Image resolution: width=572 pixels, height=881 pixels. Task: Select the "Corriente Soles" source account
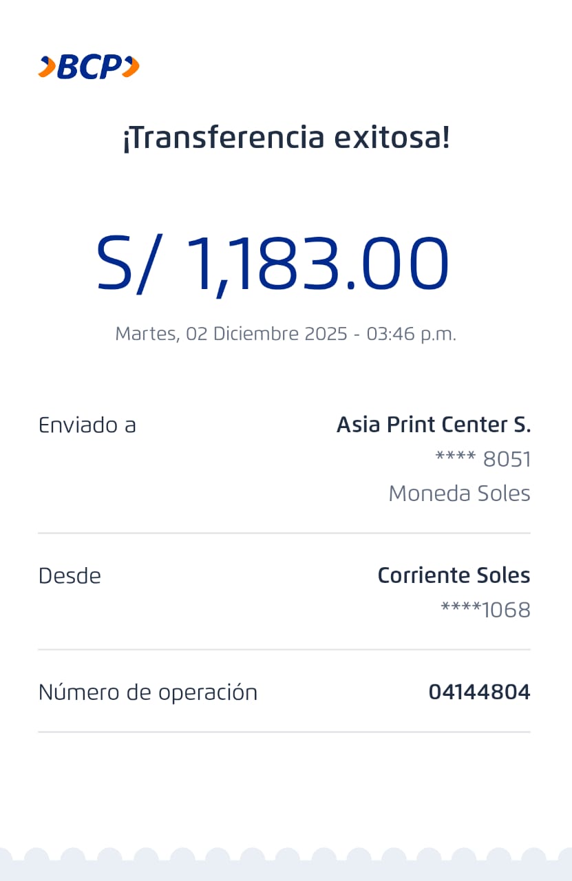tap(454, 575)
